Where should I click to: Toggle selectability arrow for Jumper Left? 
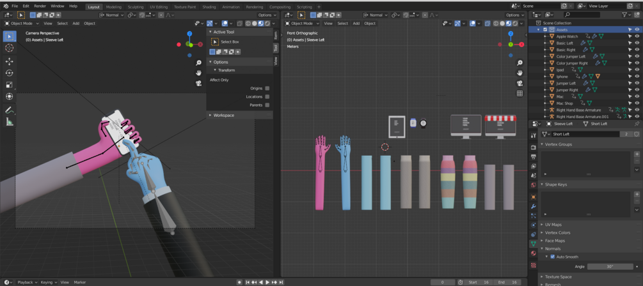click(630, 83)
